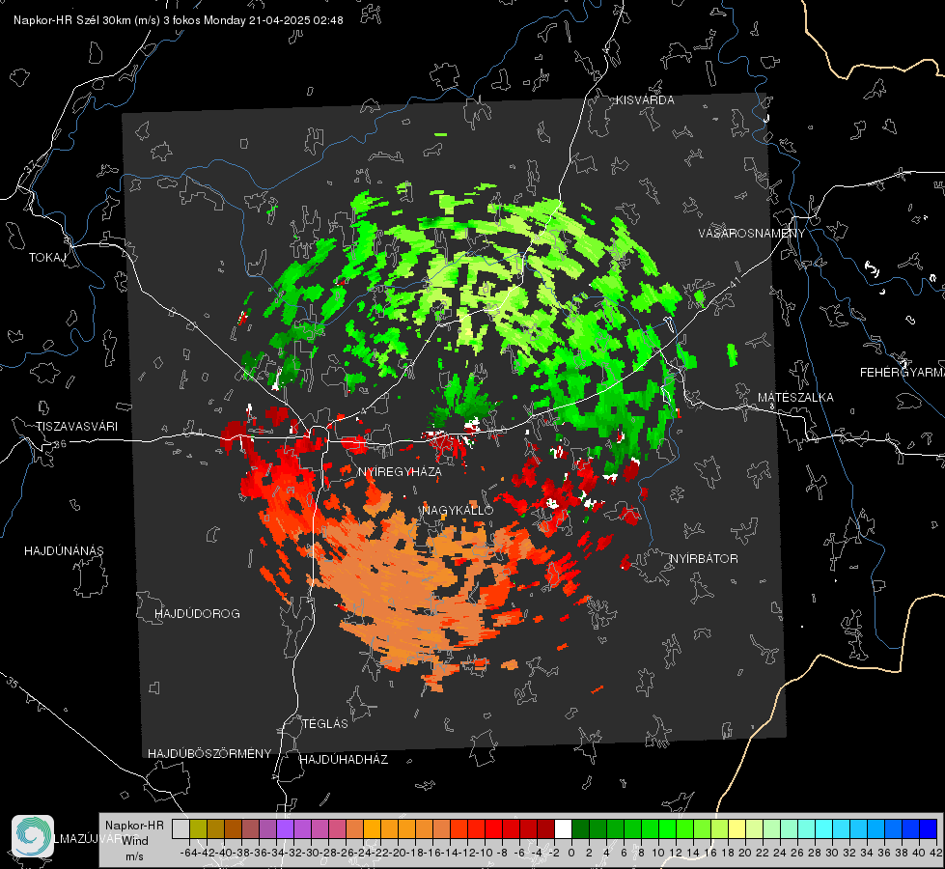The width and height of the screenshot is (945, 869).
Task: Click the NAGYKÁLLÓ label on map
Action: (458, 510)
